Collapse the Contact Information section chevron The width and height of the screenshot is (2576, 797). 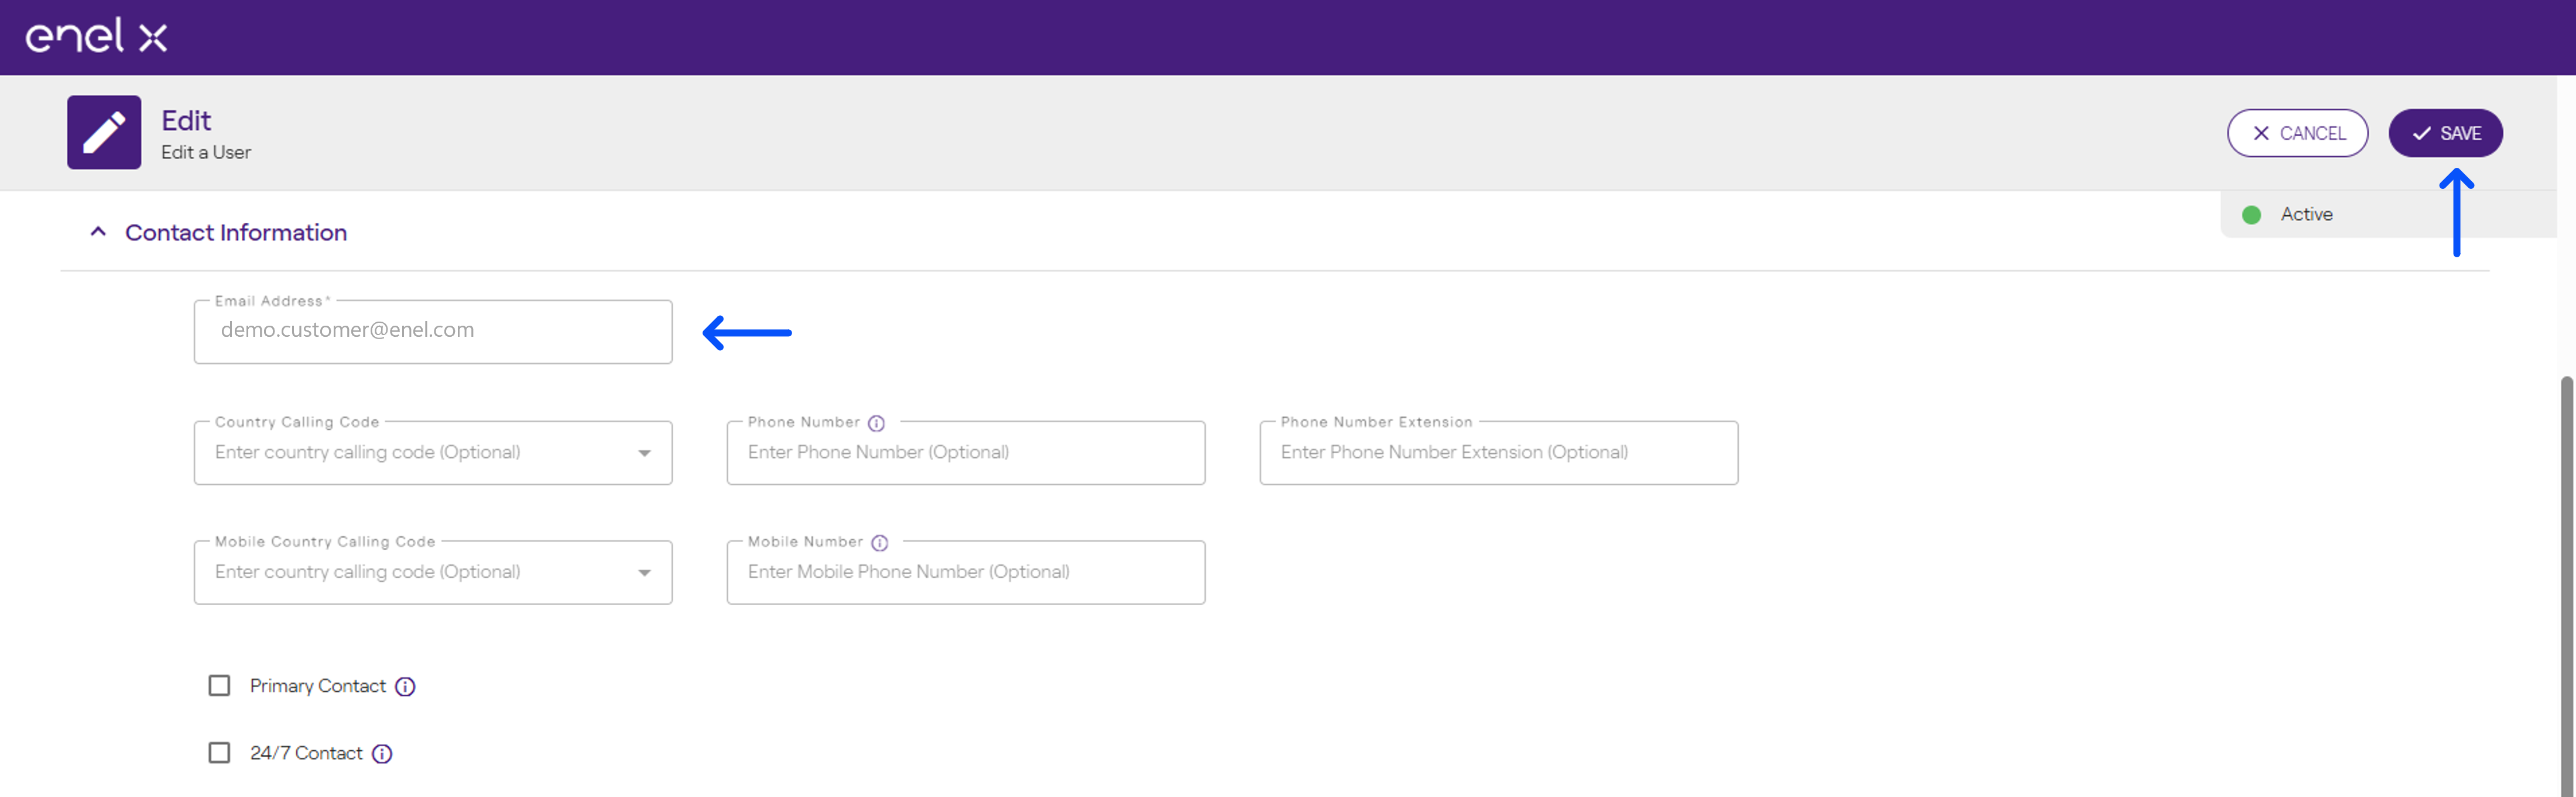[98, 232]
